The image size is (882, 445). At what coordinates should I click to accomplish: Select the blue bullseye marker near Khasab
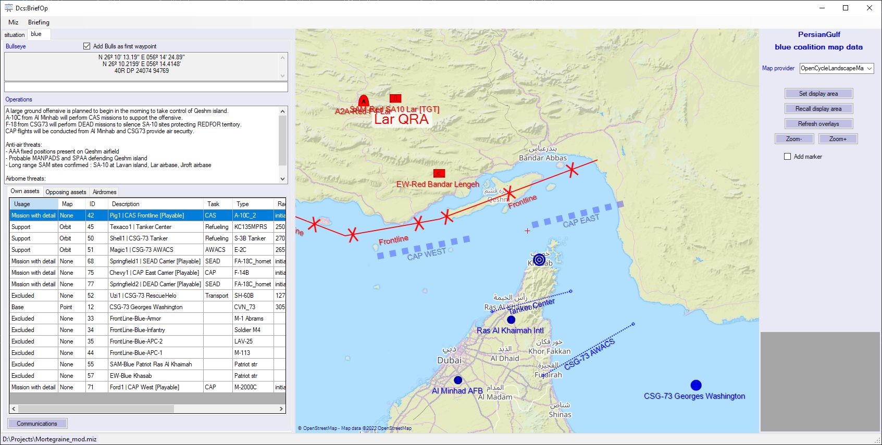click(539, 259)
